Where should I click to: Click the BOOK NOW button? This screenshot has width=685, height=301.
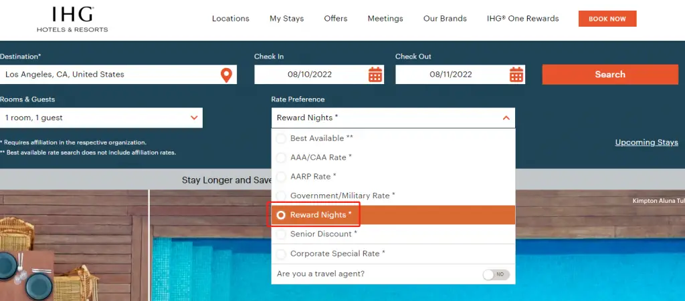click(x=607, y=19)
